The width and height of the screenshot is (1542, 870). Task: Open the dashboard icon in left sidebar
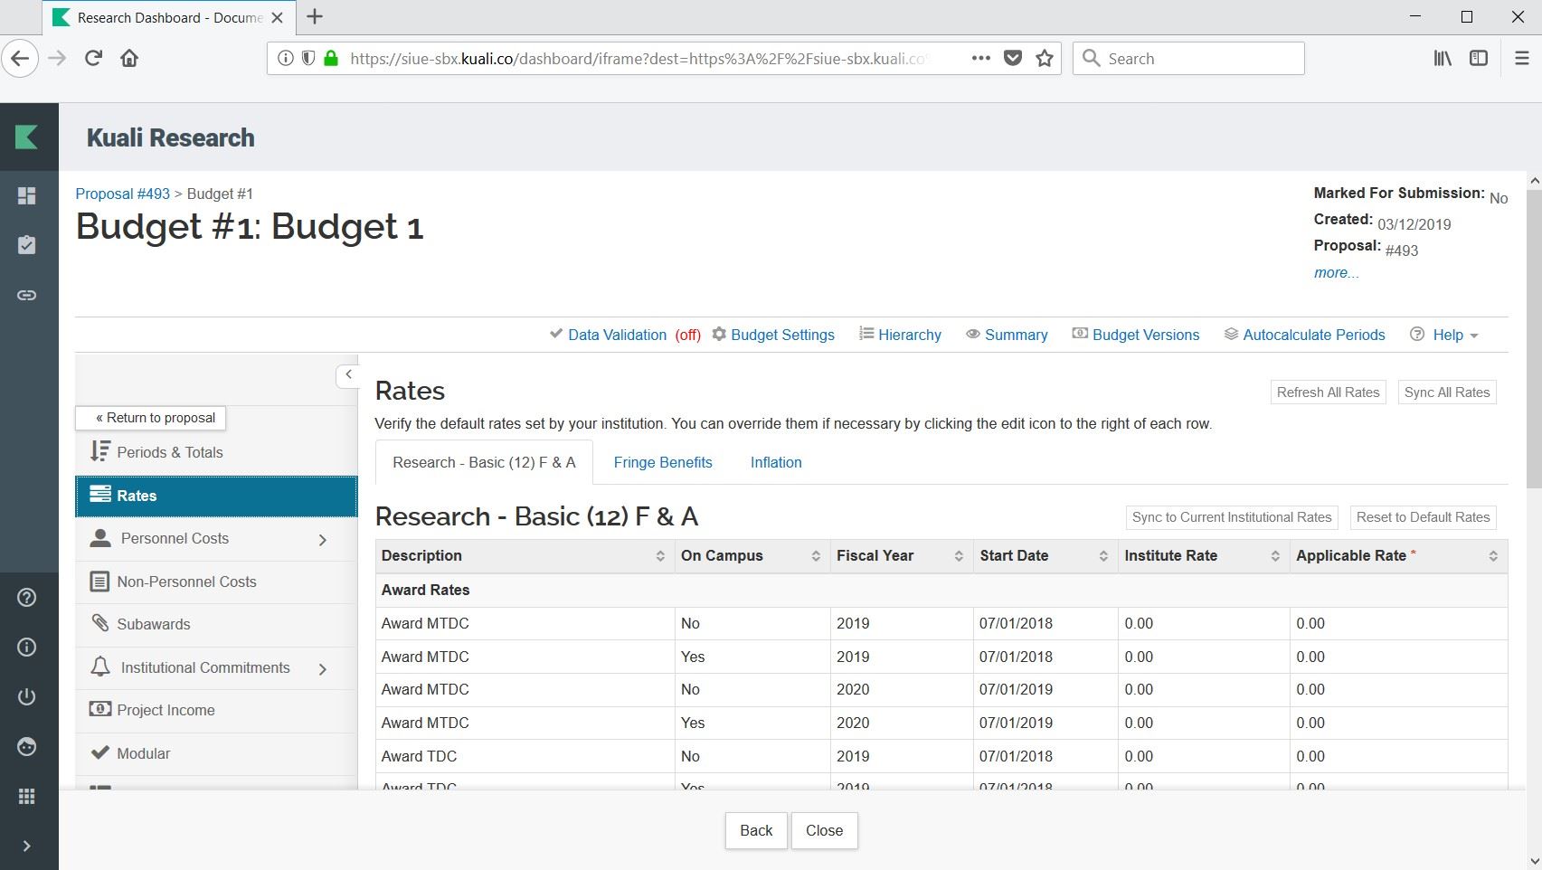coord(27,196)
